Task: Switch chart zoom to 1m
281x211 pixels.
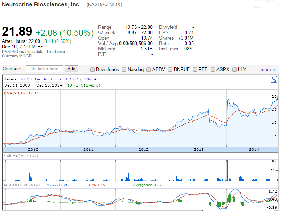Action: (x=37, y=79)
